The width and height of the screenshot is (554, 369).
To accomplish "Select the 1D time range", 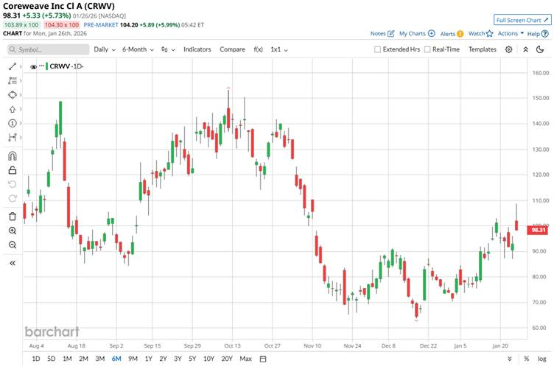I will 36,359.
